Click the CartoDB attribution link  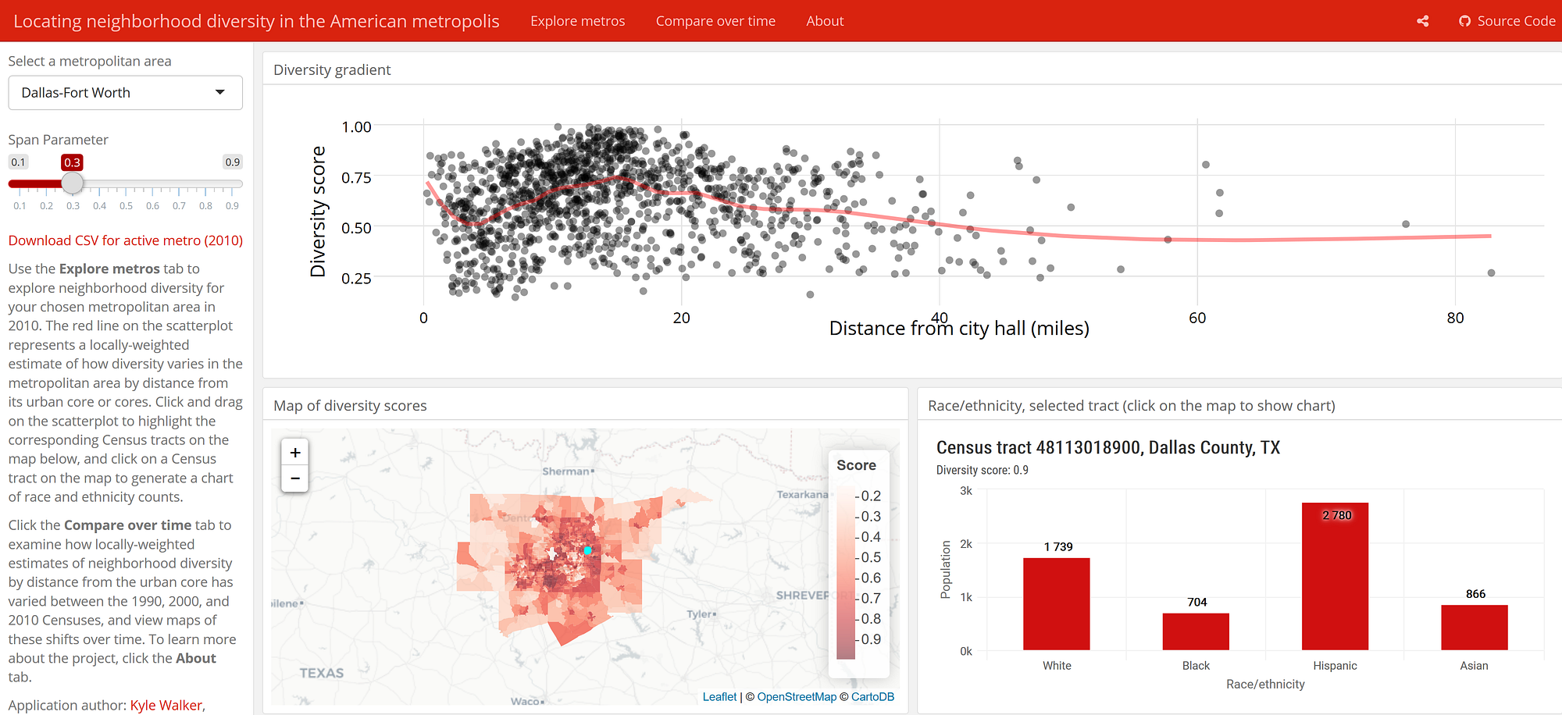coord(872,696)
